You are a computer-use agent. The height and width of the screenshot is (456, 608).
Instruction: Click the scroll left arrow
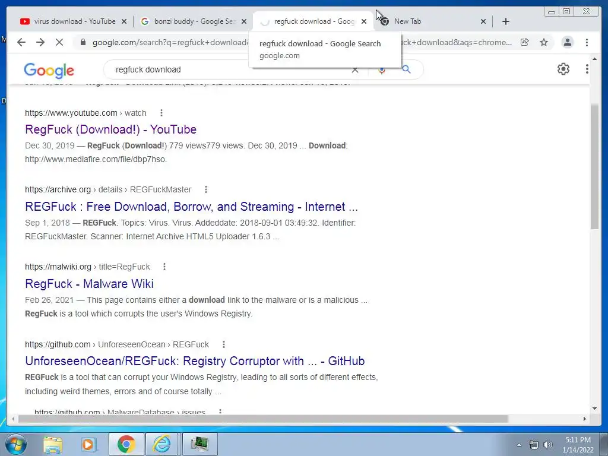click(x=13, y=419)
